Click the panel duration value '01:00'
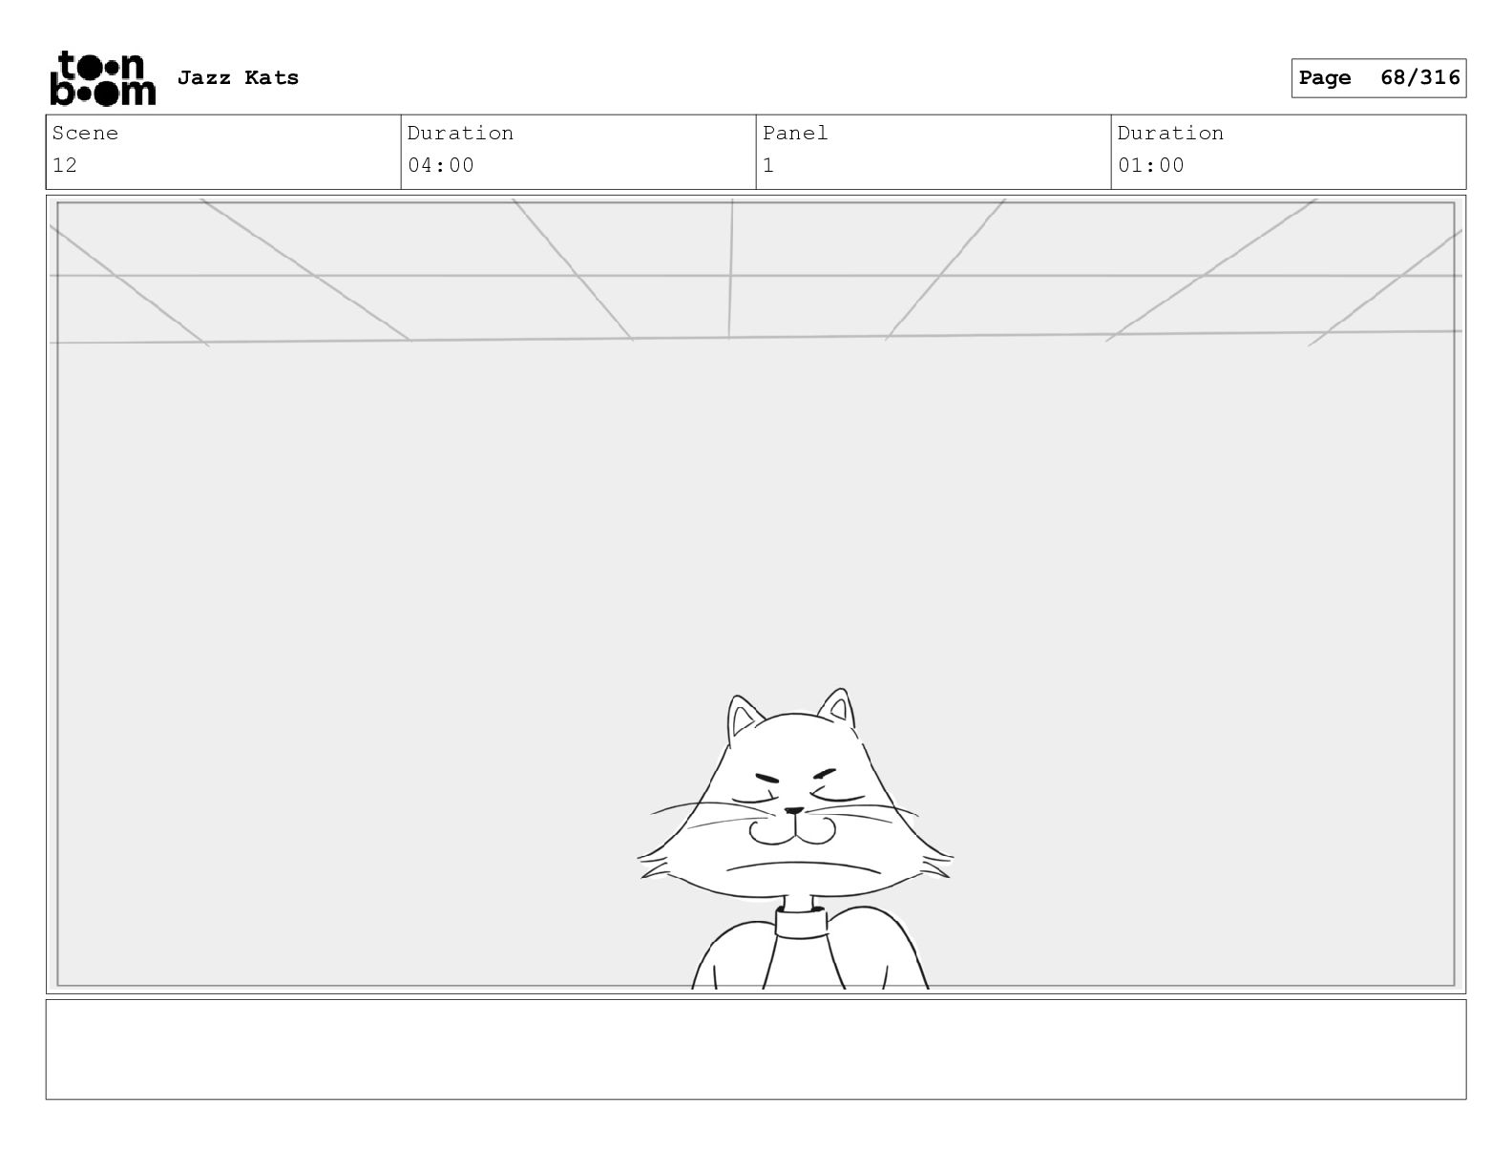1512x1168 pixels. coord(1151,165)
